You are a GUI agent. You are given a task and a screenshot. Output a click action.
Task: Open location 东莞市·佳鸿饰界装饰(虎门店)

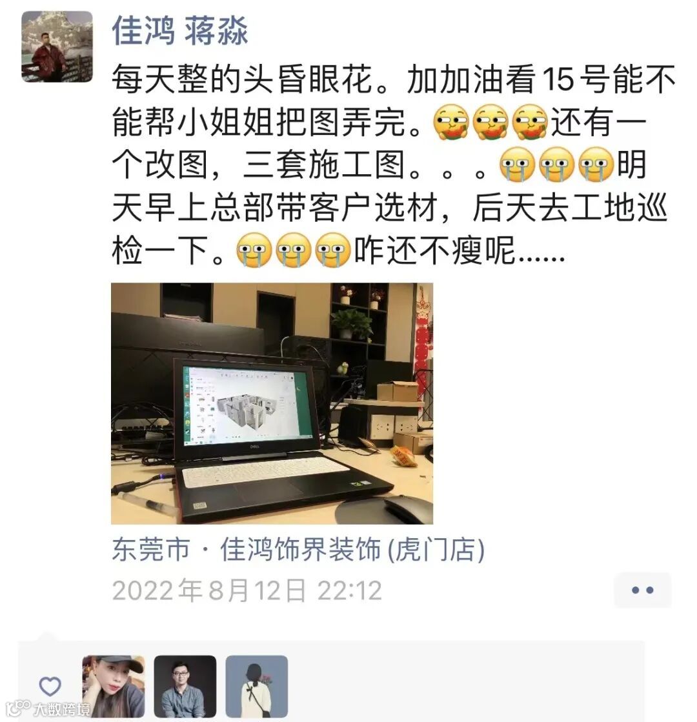(298, 549)
